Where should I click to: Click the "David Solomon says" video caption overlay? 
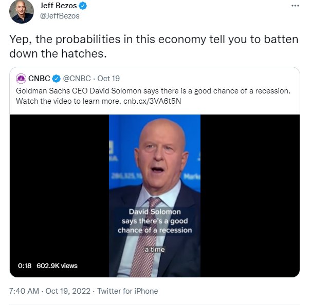(155, 221)
